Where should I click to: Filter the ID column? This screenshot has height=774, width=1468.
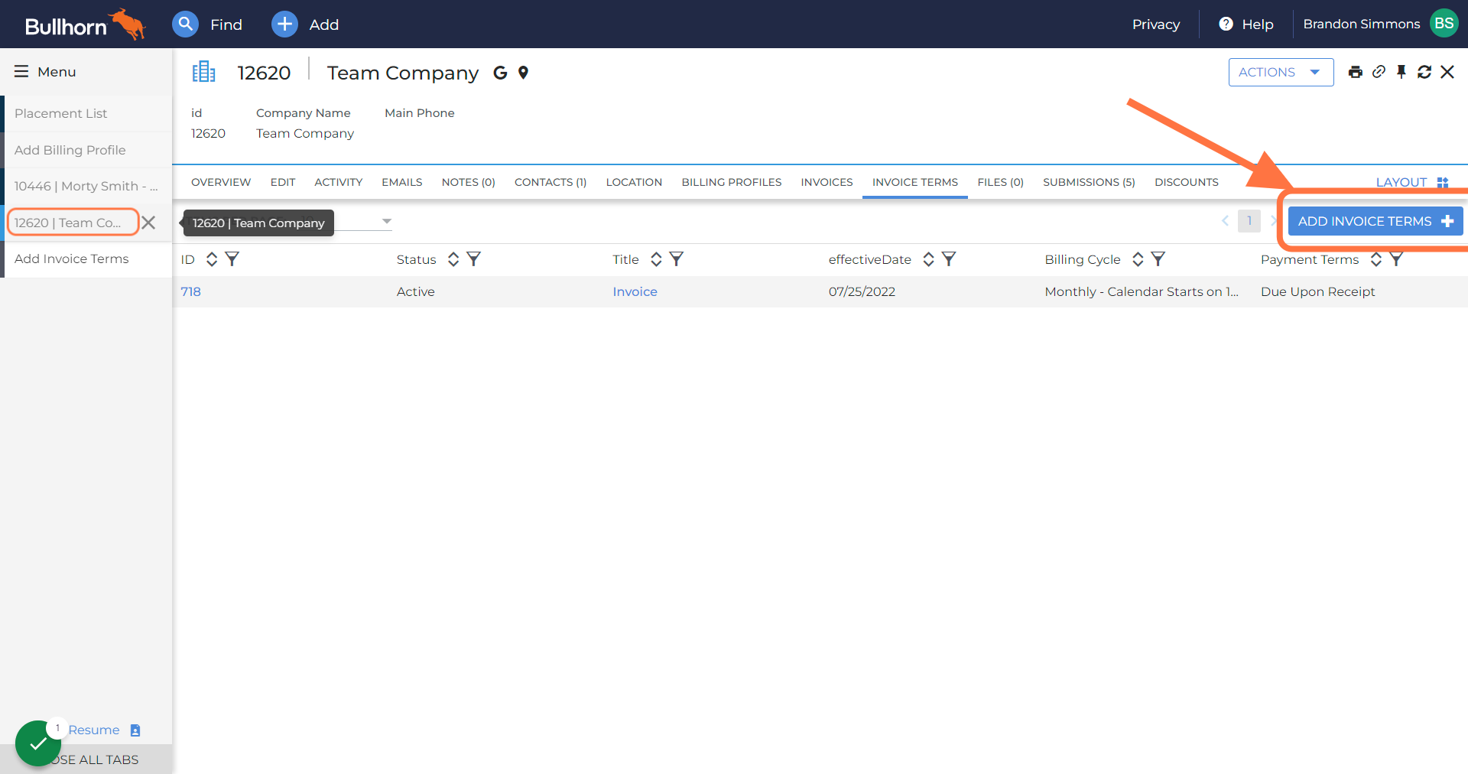[232, 259]
